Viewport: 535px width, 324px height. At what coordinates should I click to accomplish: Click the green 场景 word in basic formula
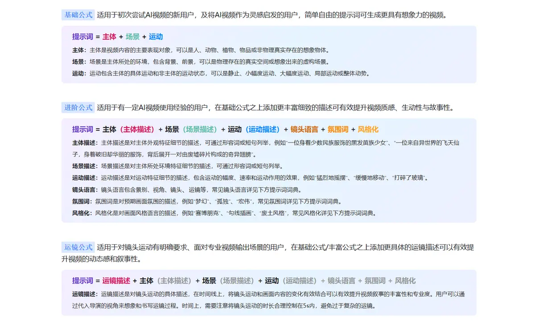click(132, 37)
